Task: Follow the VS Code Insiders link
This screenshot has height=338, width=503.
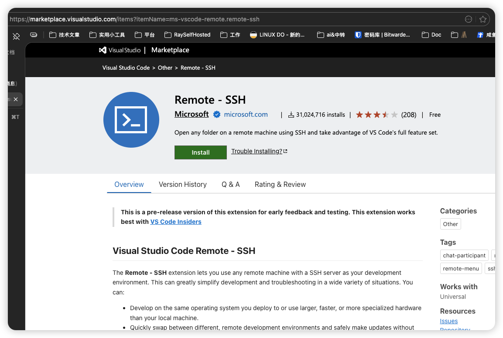Action: pyautogui.click(x=176, y=222)
